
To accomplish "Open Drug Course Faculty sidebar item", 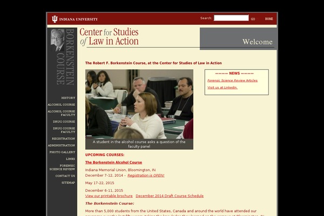I will [64, 130].
